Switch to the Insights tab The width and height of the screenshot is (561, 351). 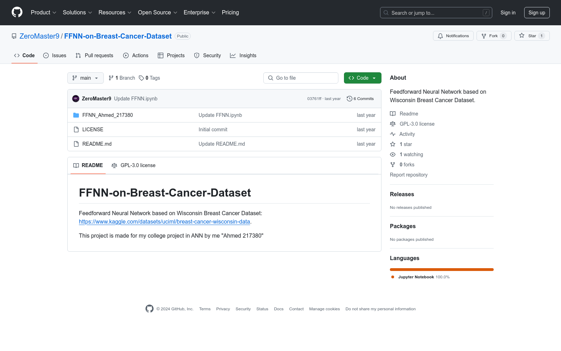[243, 55]
